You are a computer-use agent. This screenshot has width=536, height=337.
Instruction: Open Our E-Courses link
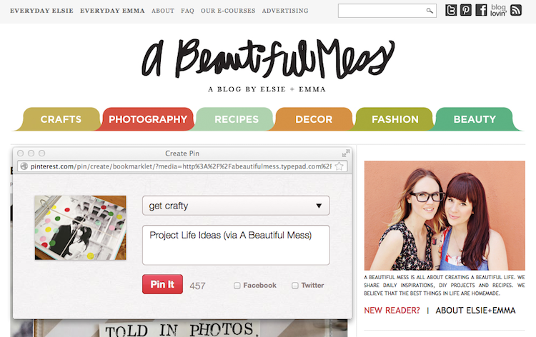coord(228,11)
